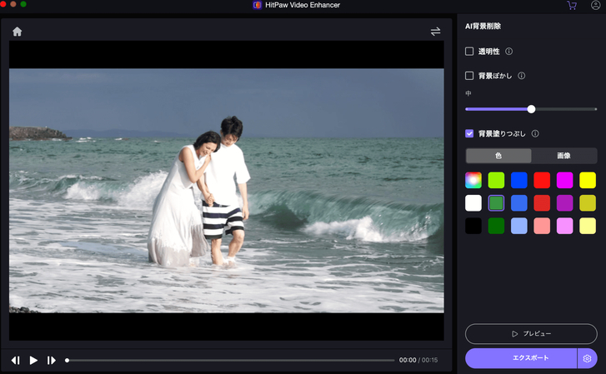
Task: Open the shopping cart icon
Action: coord(572,5)
